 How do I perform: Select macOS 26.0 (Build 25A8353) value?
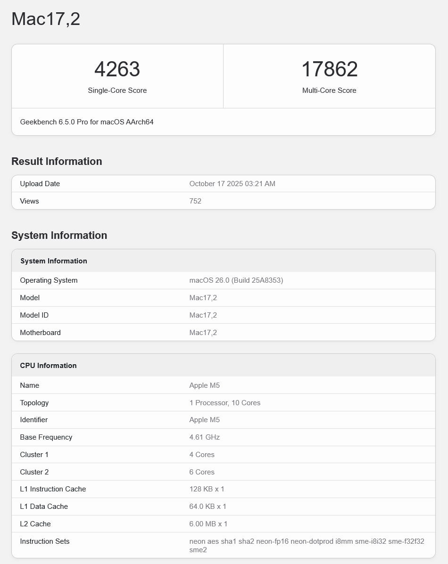pyautogui.click(x=236, y=280)
